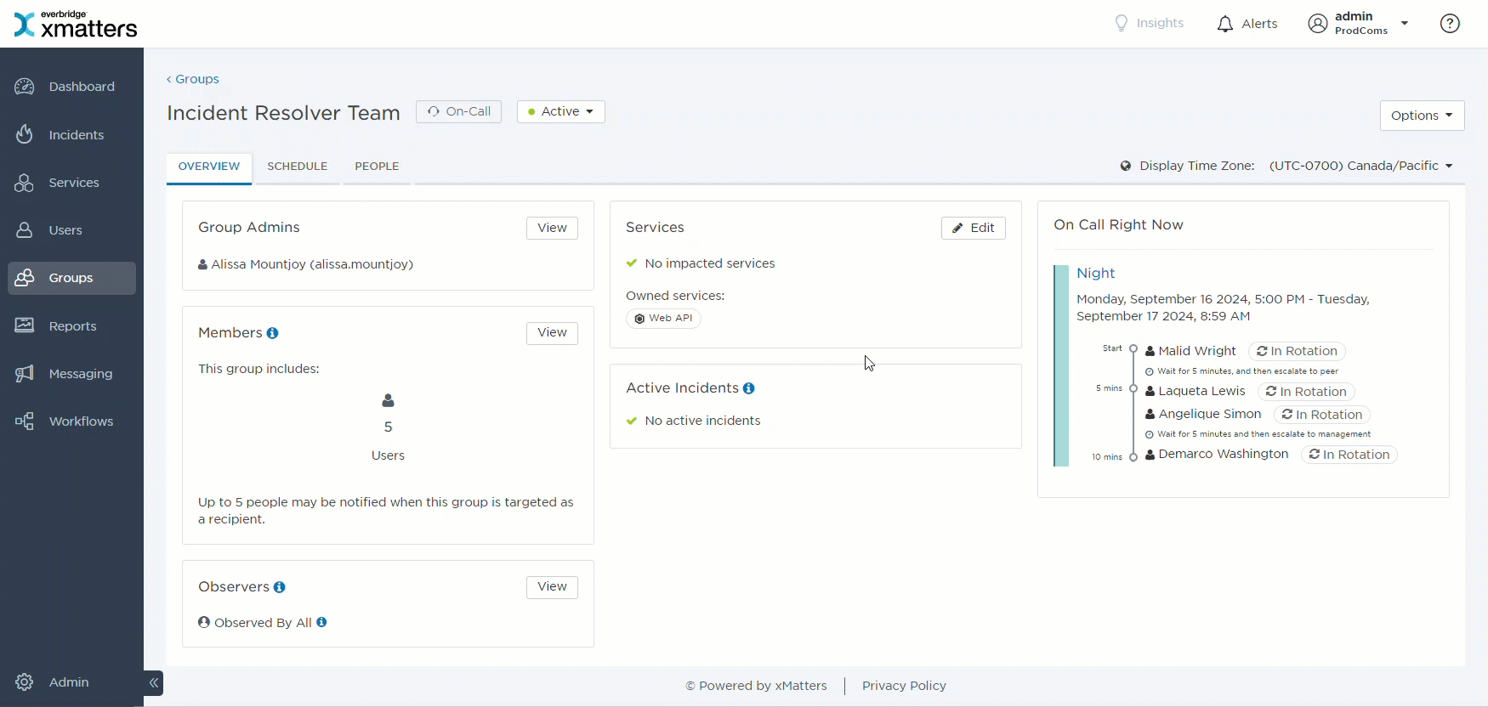The image size is (1488, 707).
Task: Click the Demarco Washington name
Action: pos(1224,454)
